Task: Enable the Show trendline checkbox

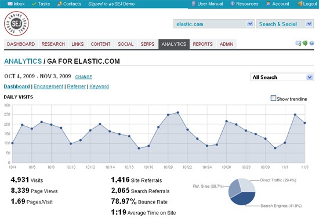Action: click(273, 98)
